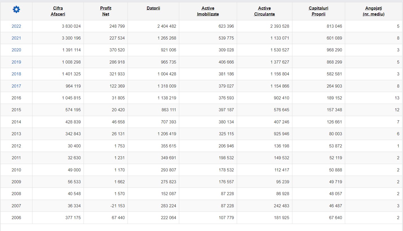Viewport: 403px width, 231px height.
Task: Click the employee count 12 in 2015 row
Action: point(397,110)
